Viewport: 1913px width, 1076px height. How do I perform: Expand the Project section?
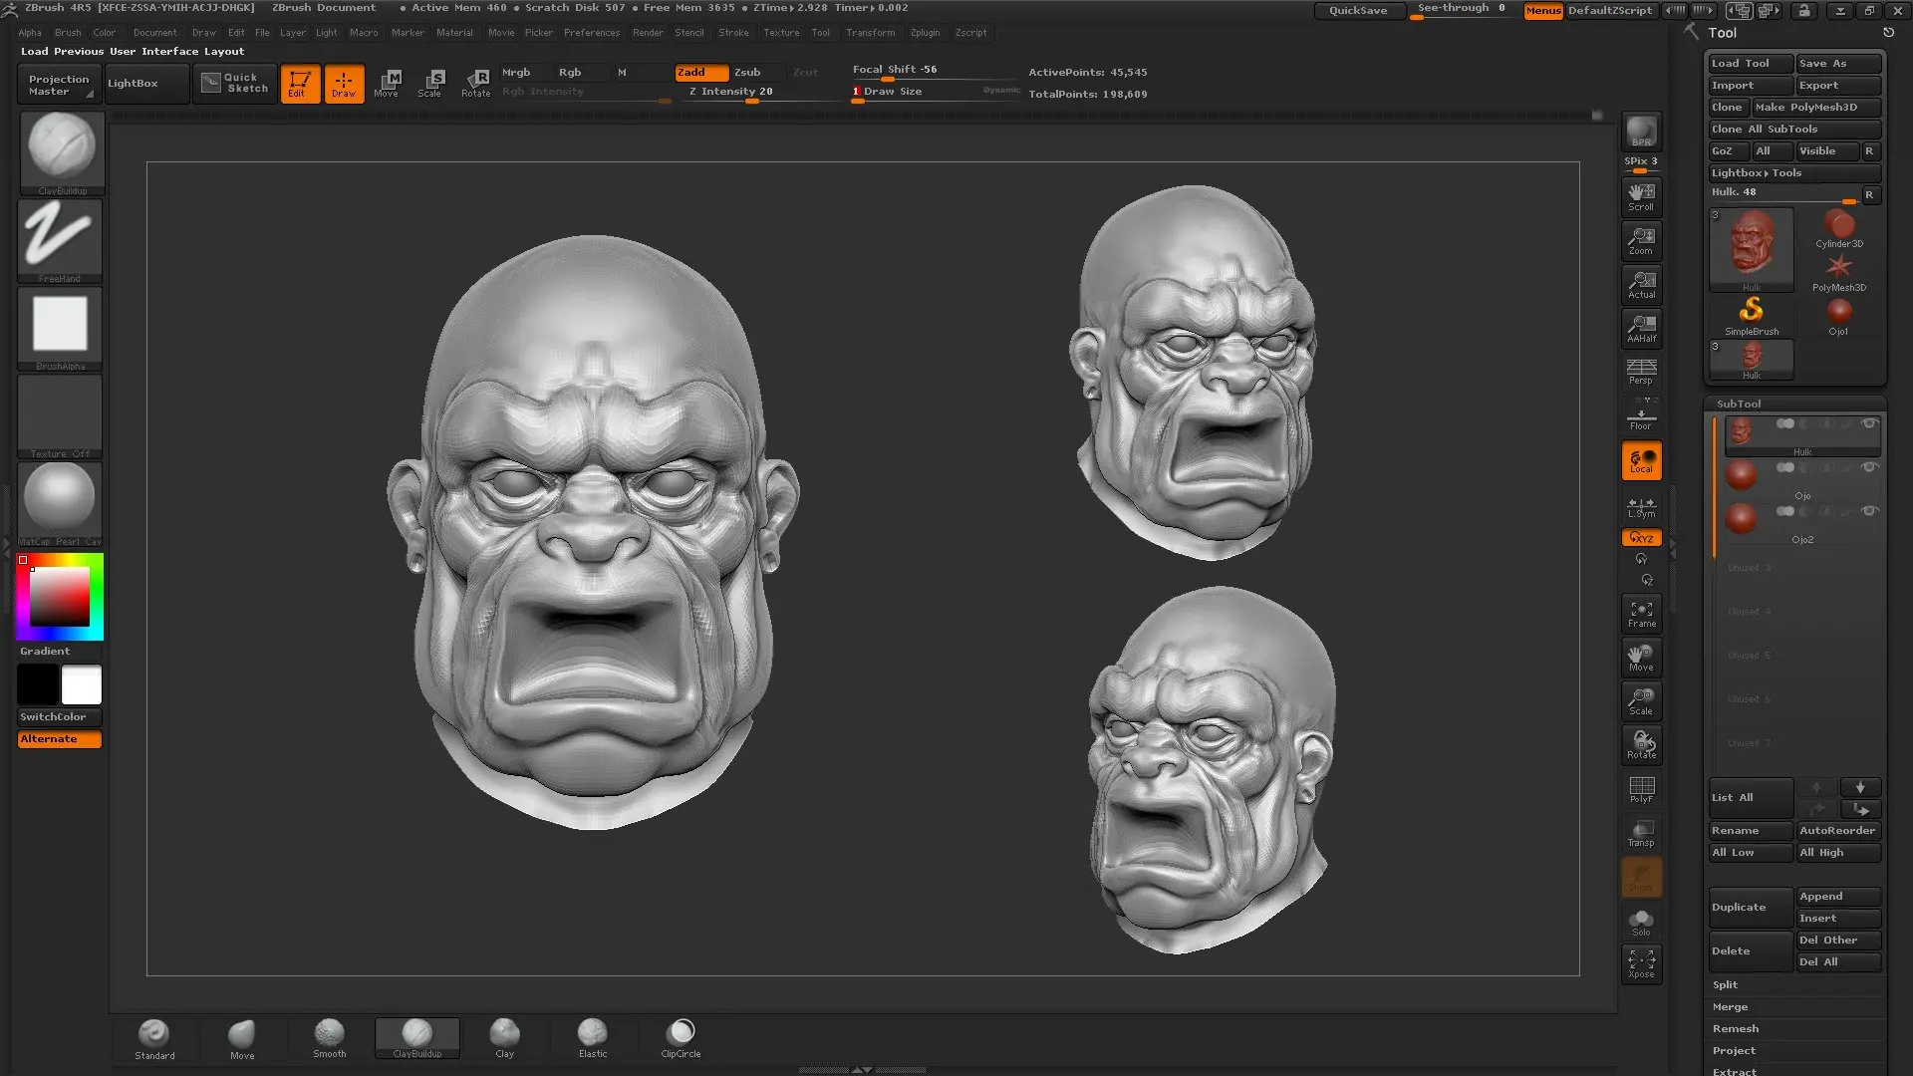coord(1734,1050)
